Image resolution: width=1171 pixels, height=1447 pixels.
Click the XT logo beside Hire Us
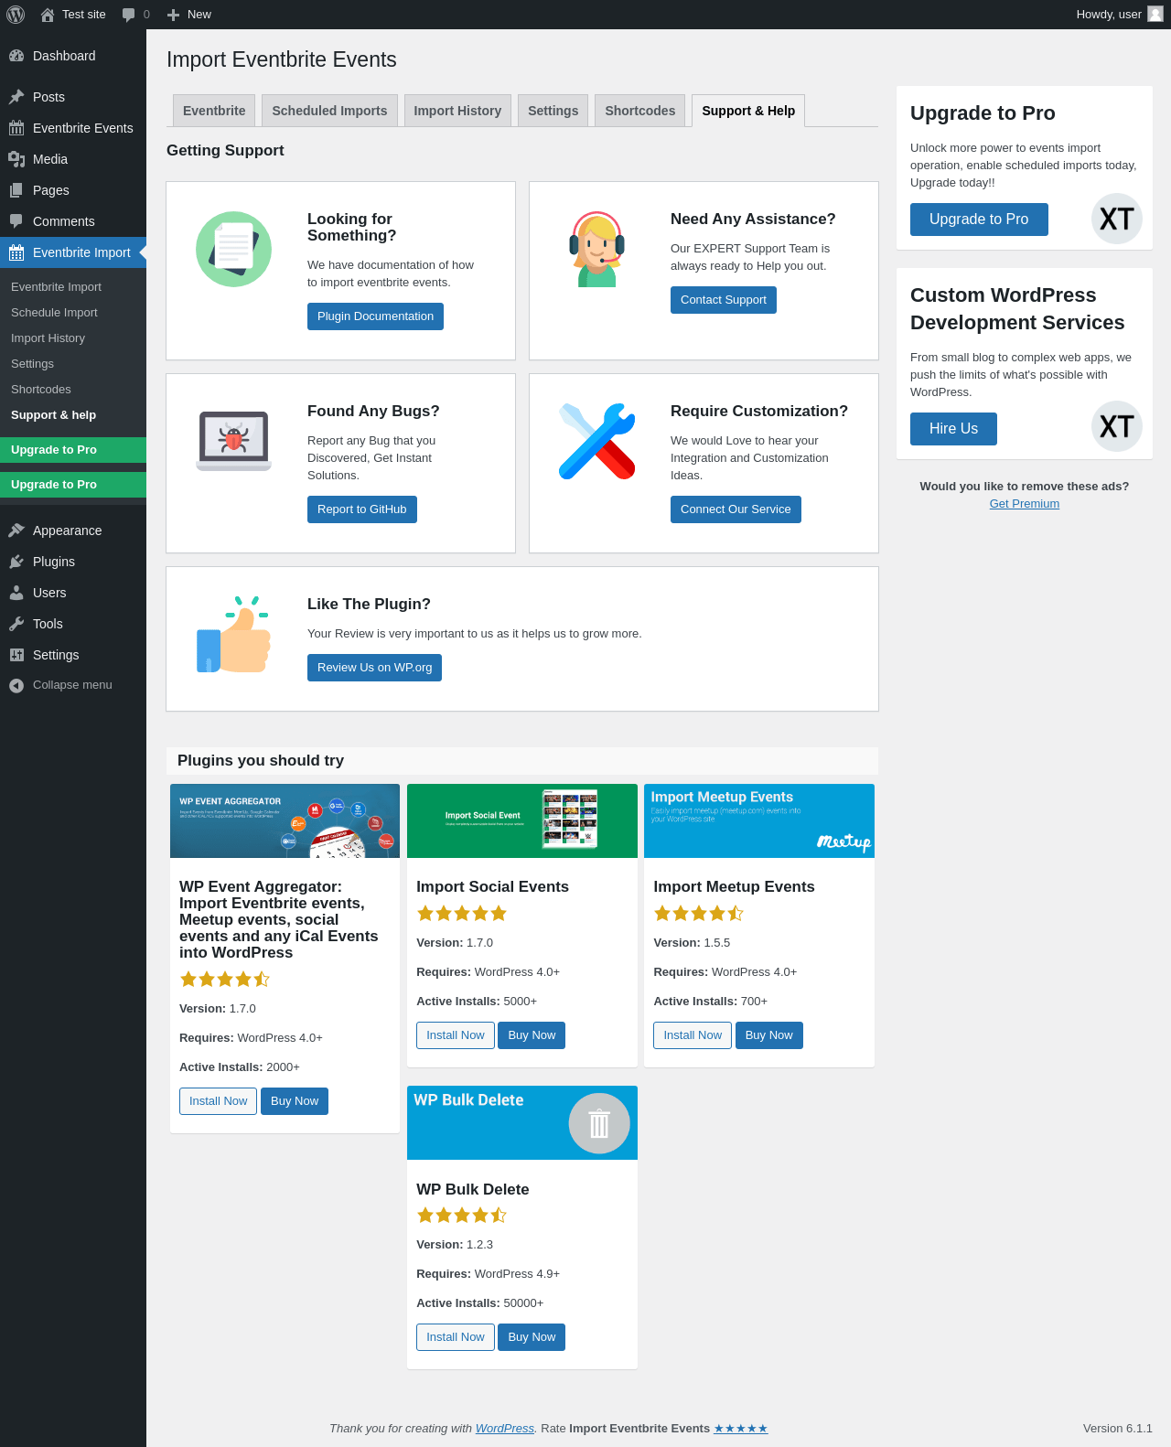click(x=1117, y=426)
